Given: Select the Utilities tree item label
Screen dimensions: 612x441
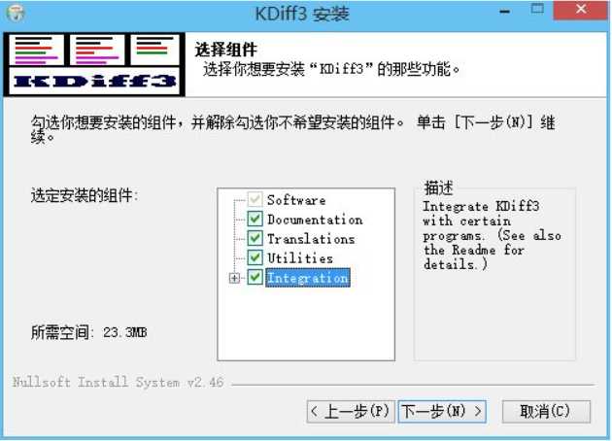Looking at the screenshot, I should [x=300, y=258].
